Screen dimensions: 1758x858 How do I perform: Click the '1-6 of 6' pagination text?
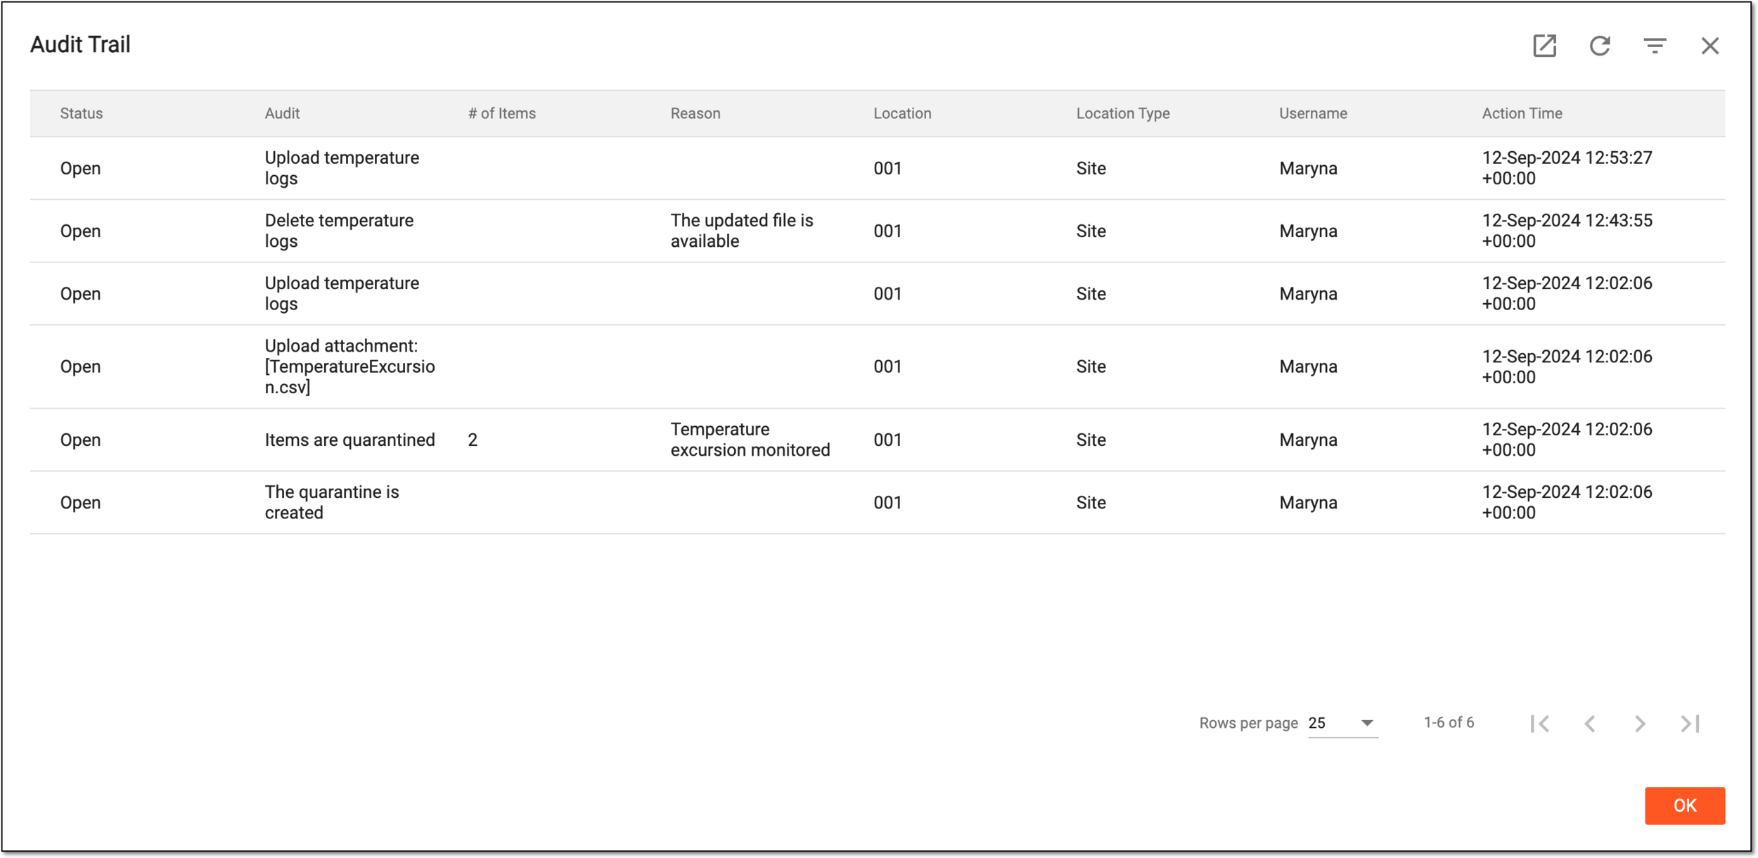(1449, 723)
